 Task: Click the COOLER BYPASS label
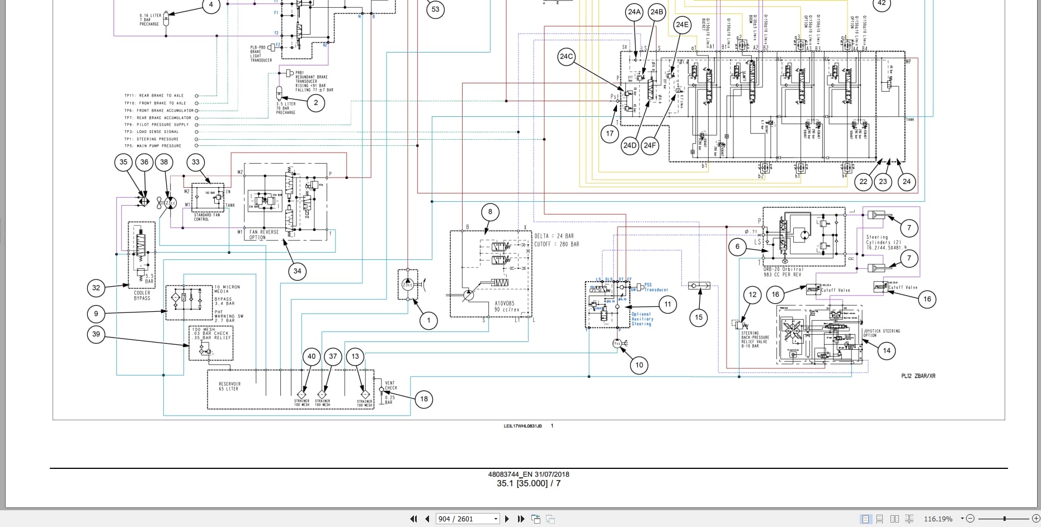[142, 296]
